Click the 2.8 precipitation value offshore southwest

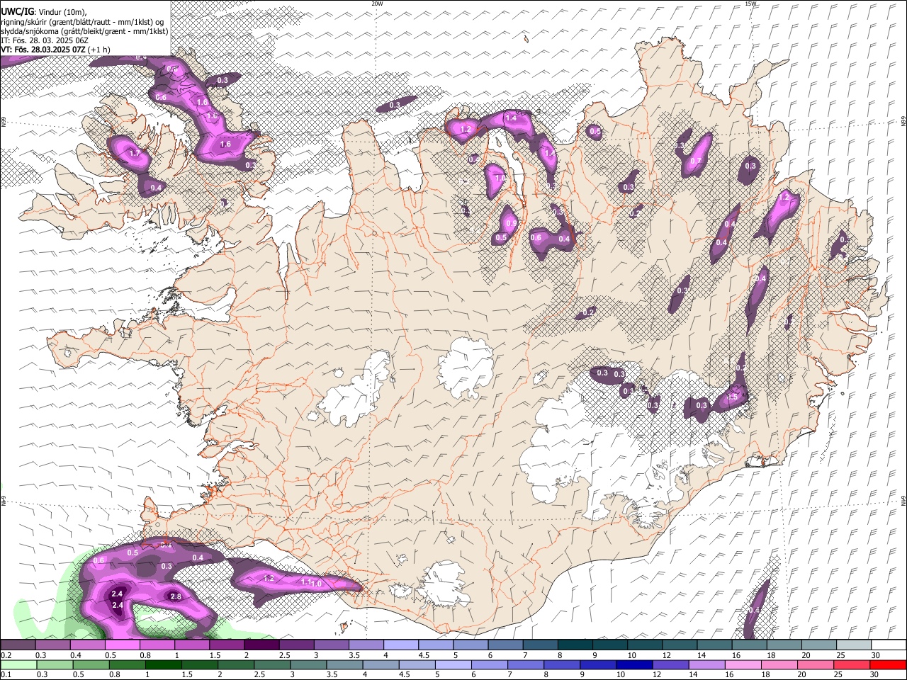(x=176, y=597)
